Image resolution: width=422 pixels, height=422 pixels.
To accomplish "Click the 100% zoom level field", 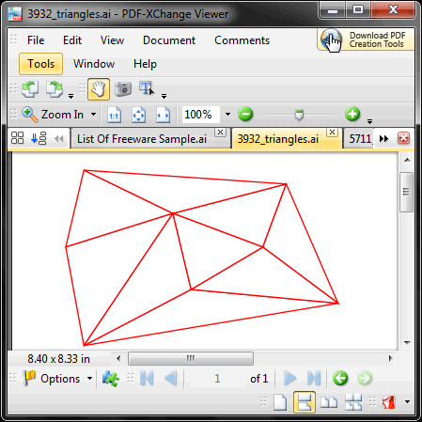I will coord(201,115).
